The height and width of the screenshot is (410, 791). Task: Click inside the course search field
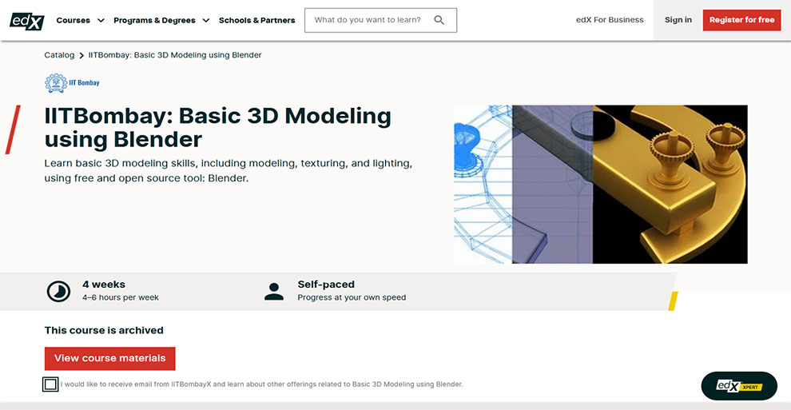pyautogui.click(x=368, y=20)
